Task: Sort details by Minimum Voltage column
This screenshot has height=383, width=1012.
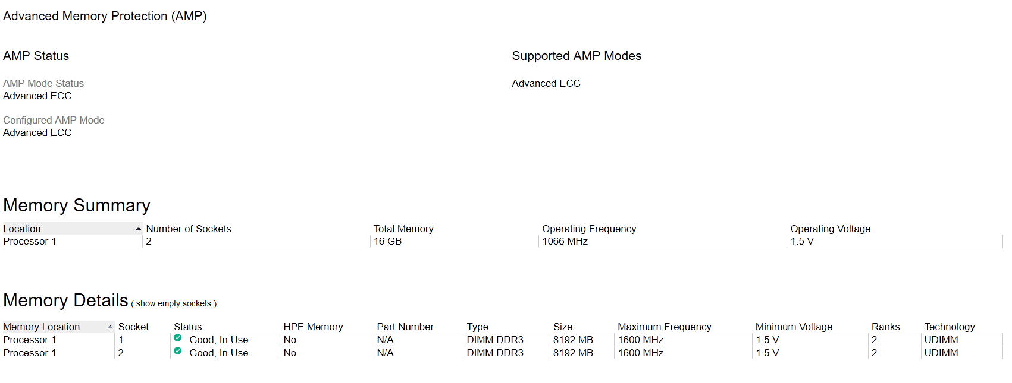Action: click(794, 327)
